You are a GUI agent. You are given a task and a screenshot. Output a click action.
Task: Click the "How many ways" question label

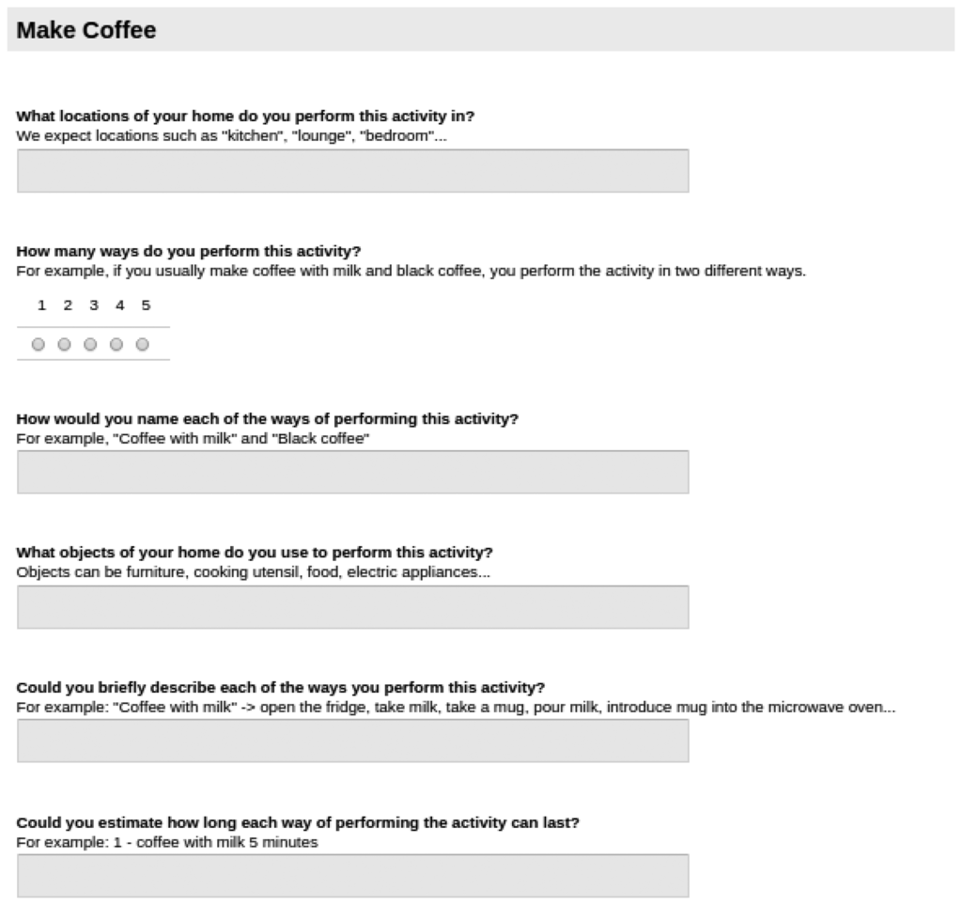[x=189, y=251]
